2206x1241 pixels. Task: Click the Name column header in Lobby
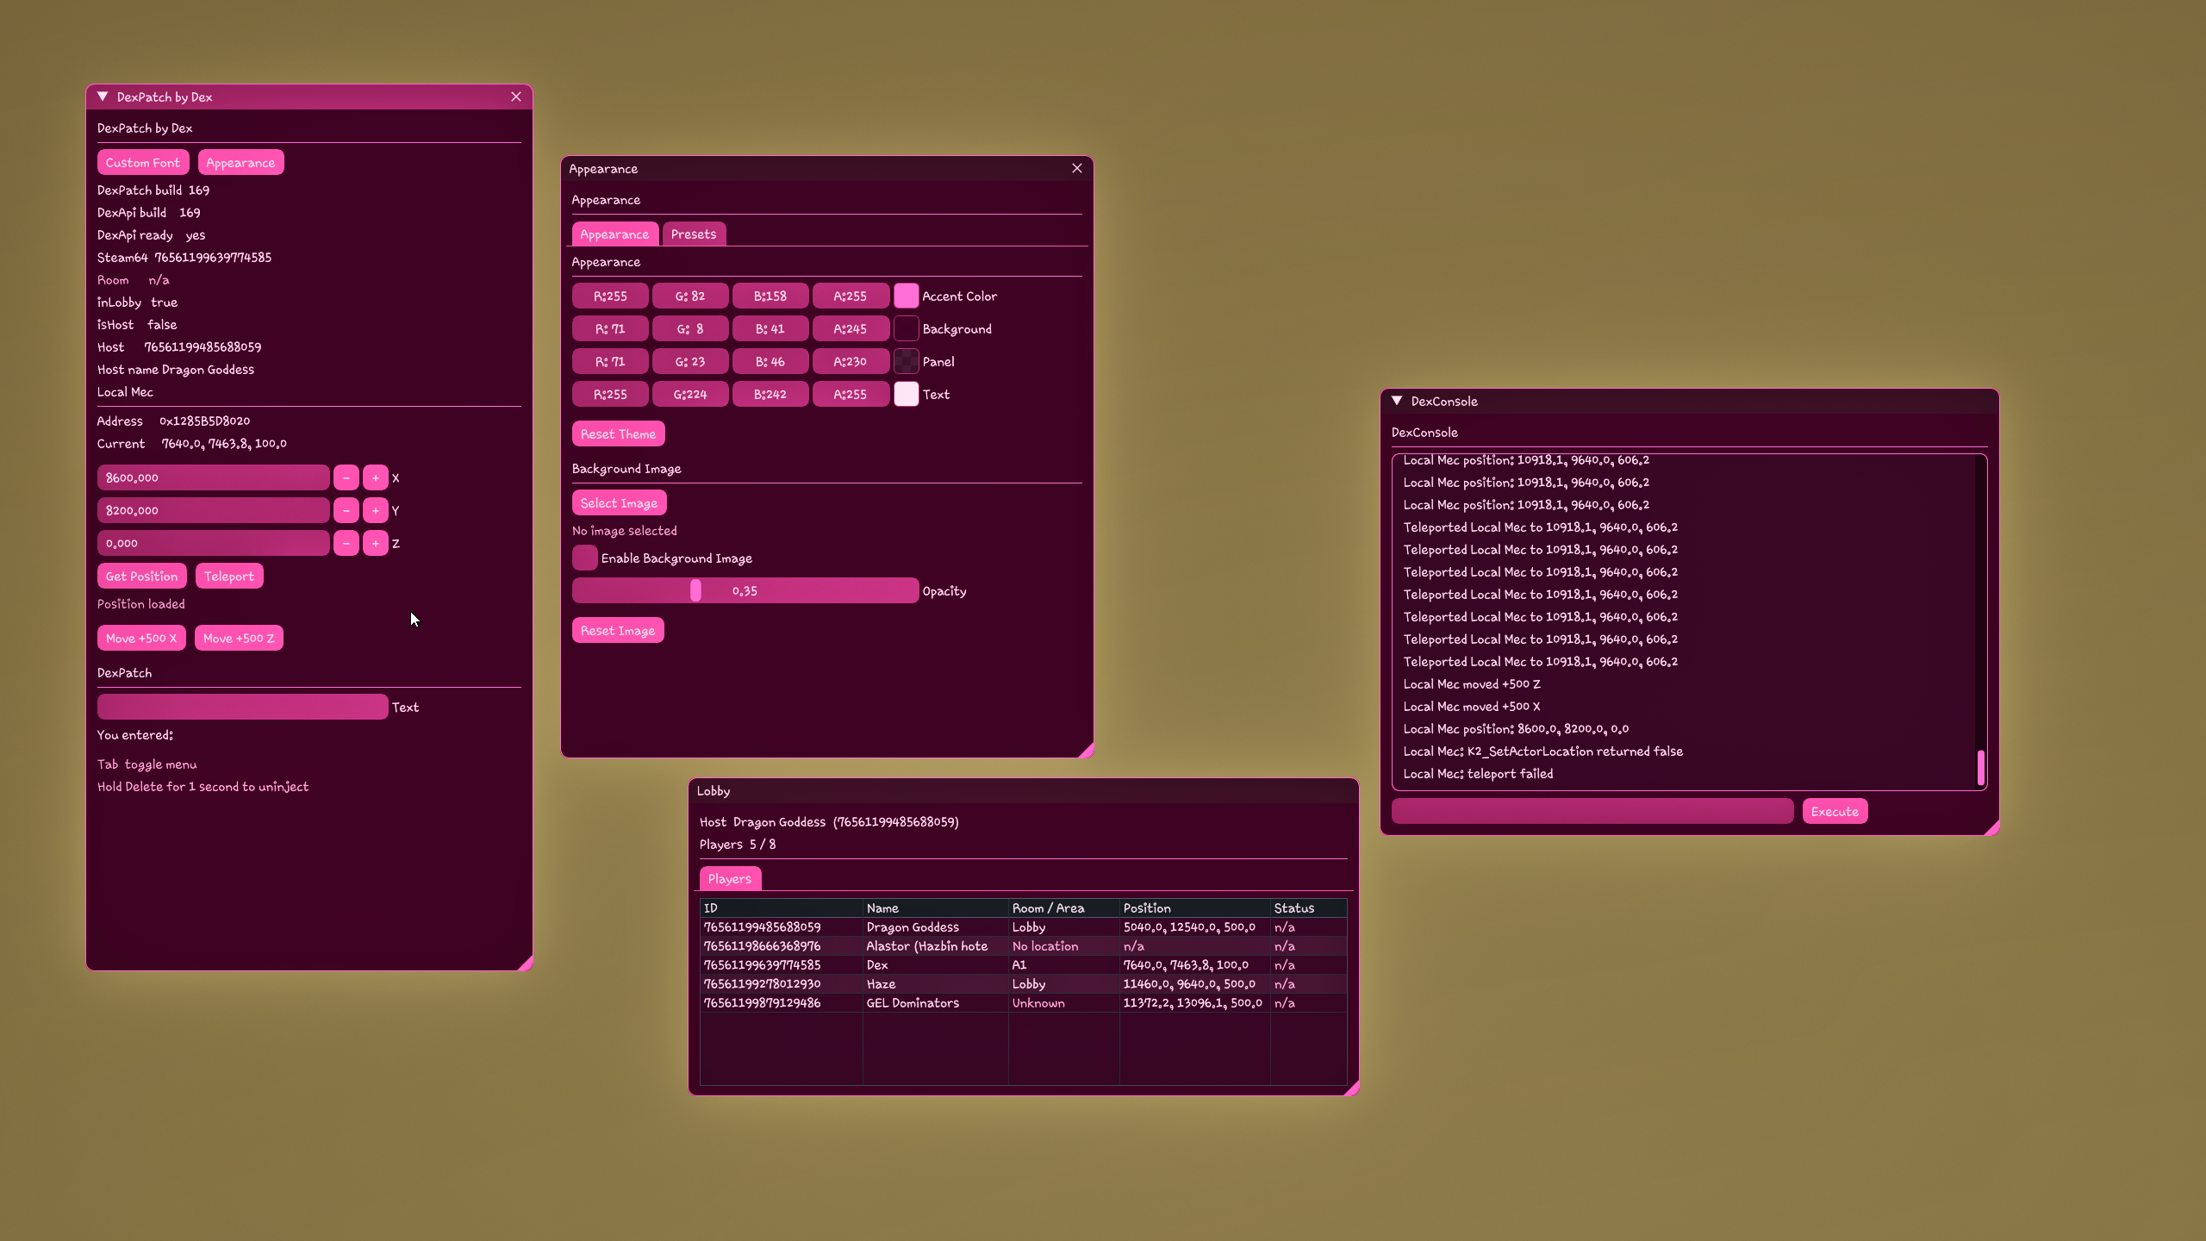[936, 908]
